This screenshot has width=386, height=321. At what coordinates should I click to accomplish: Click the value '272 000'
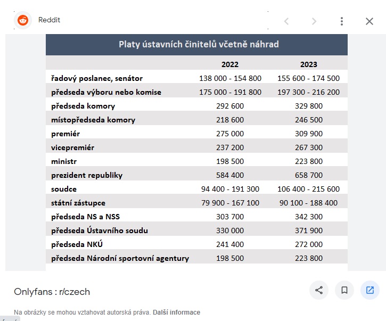(x=309, y=244)
